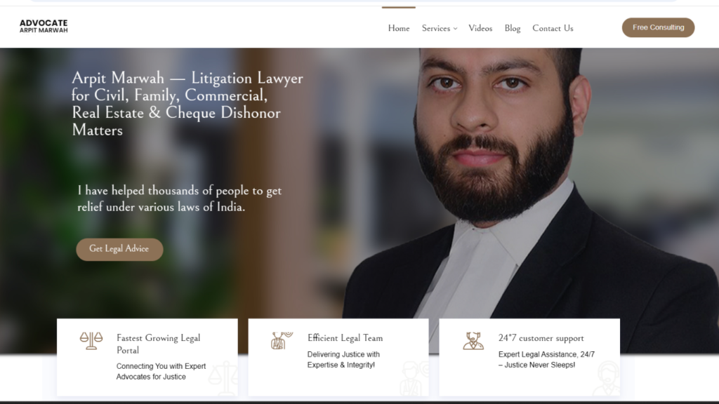This screenshot has width=719, height=404.
Task: Go to the Home page tab
Action: tap(399, 28)
